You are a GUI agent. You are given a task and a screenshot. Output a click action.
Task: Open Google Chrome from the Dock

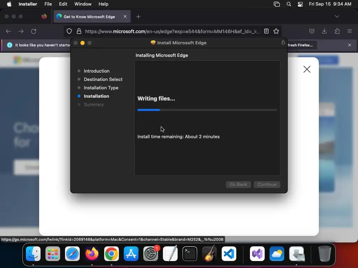point(112,254)
